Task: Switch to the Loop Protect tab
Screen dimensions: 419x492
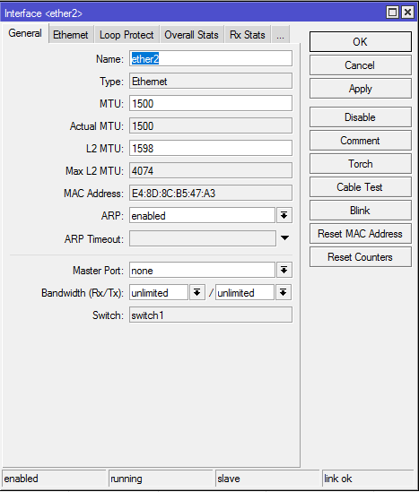Action: click(127, 35)
